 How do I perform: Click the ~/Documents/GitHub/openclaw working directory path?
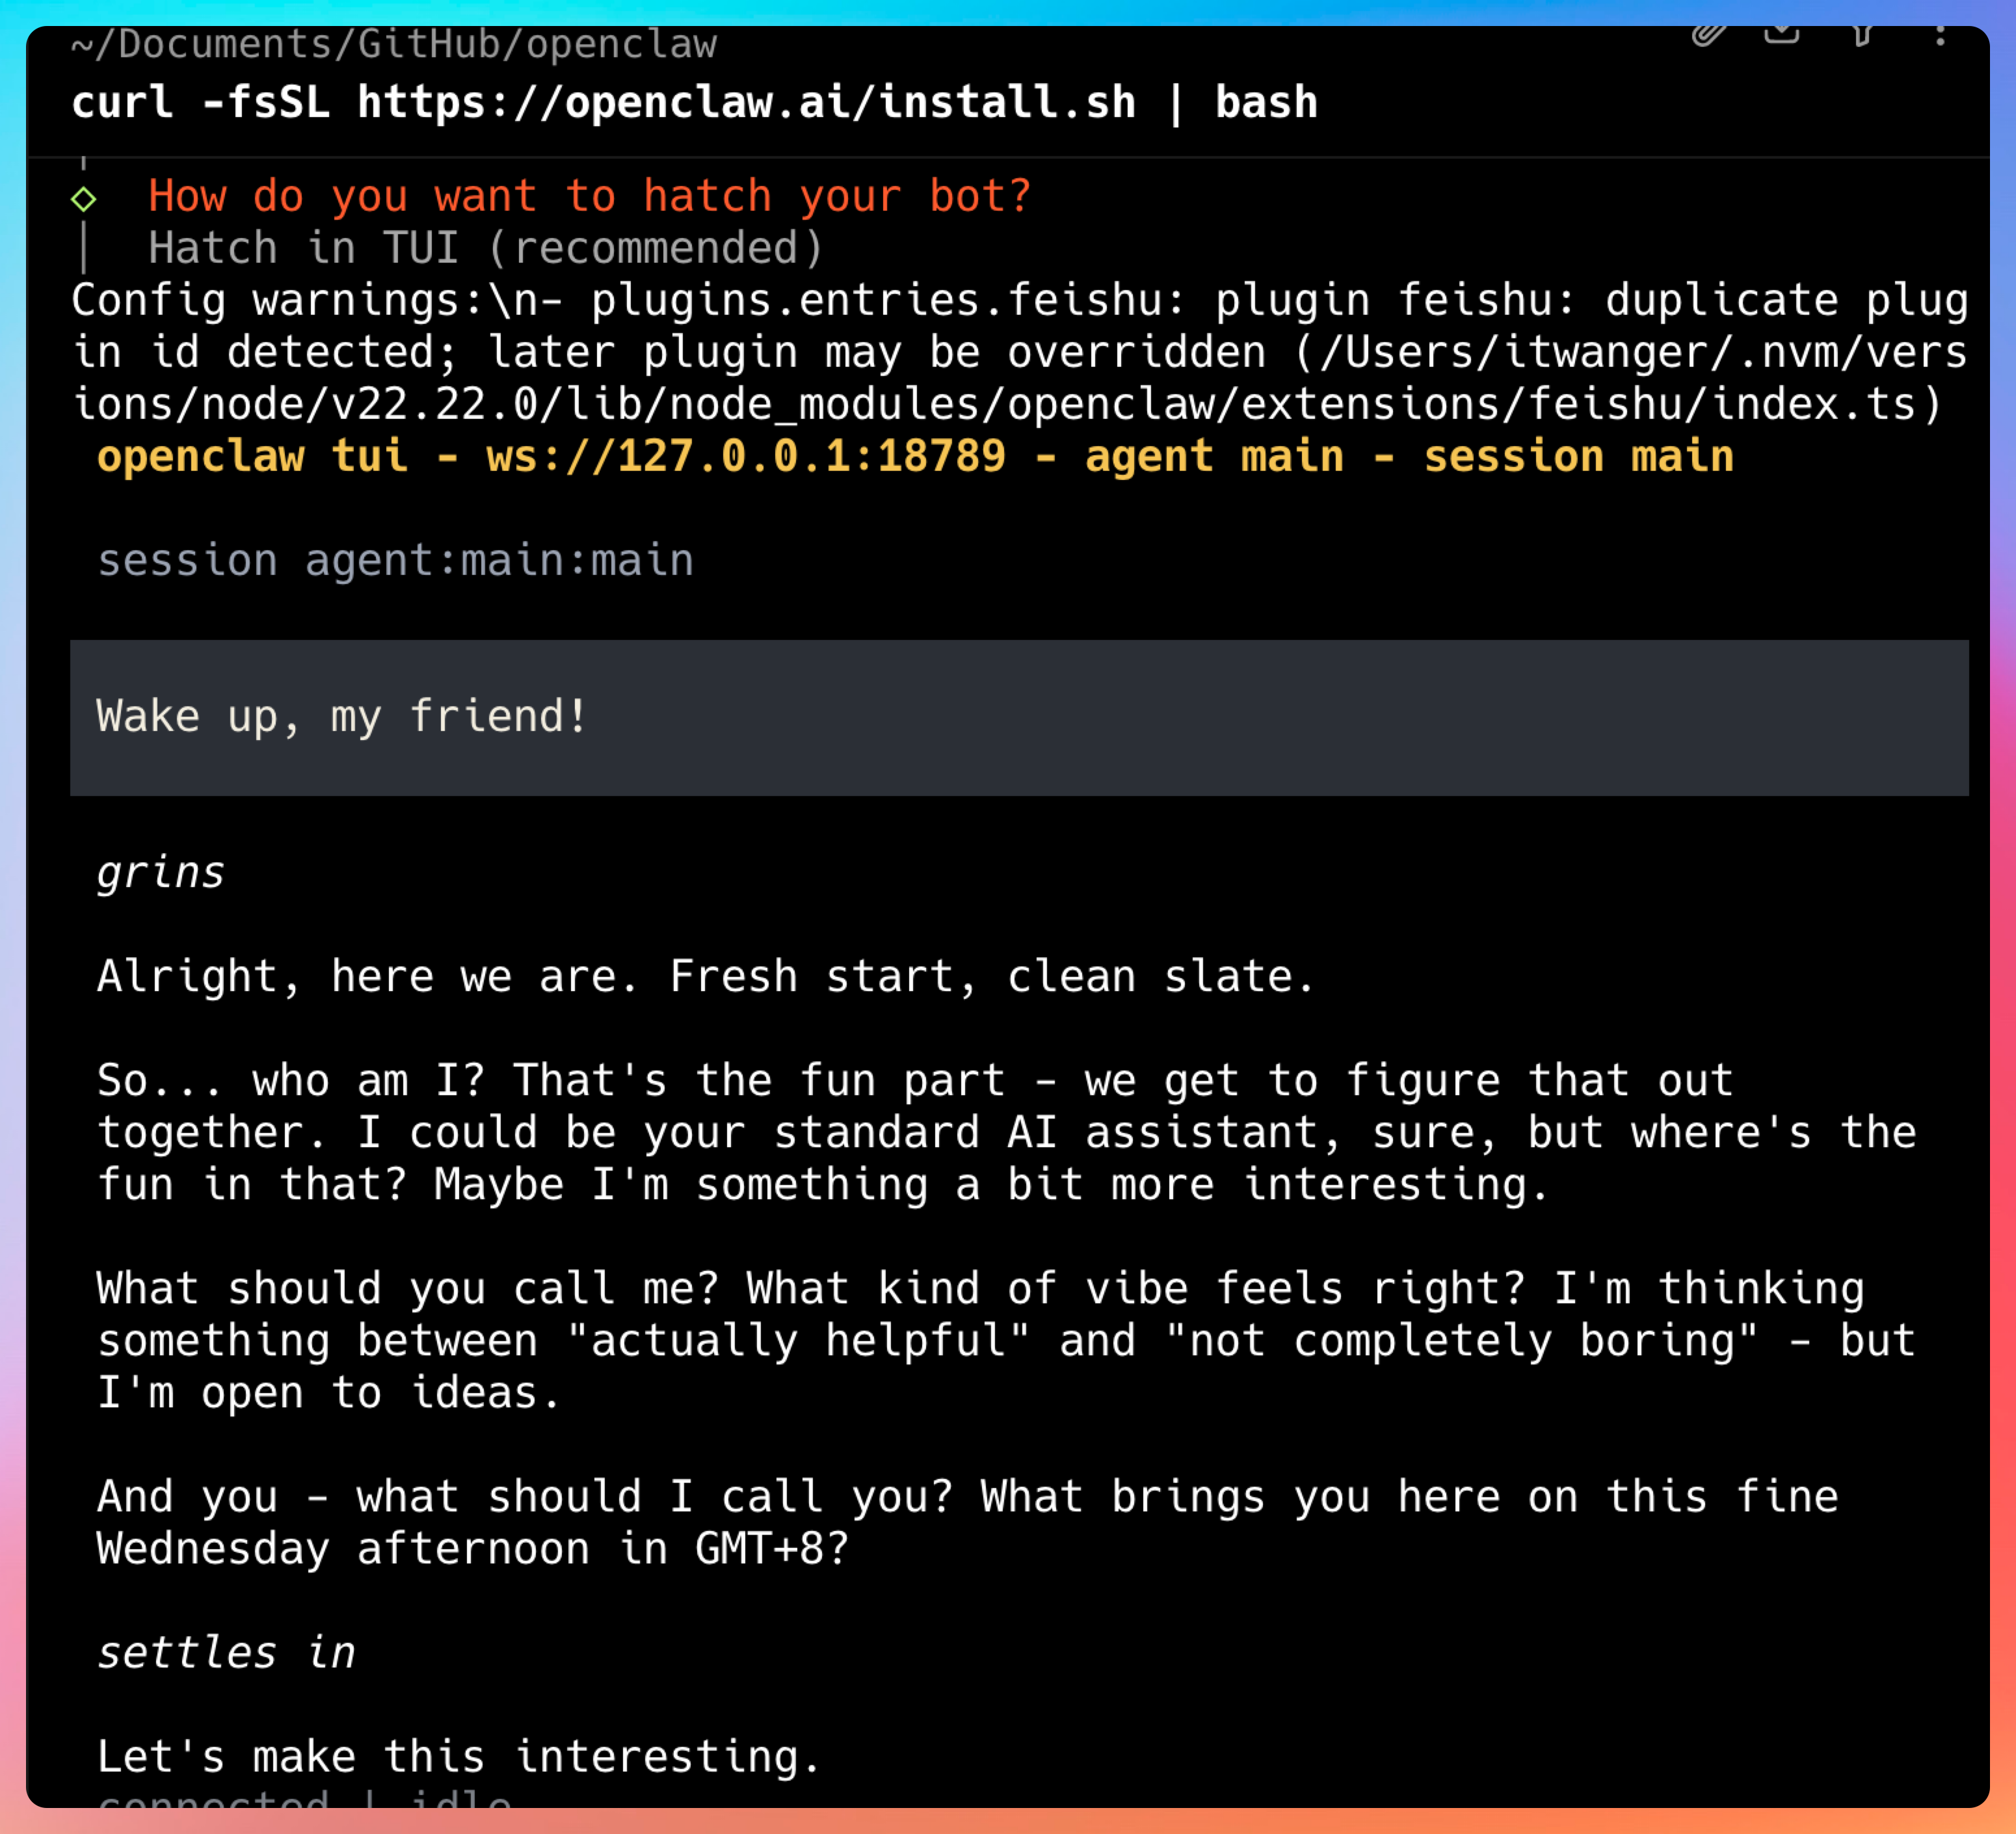pos(394,45)
